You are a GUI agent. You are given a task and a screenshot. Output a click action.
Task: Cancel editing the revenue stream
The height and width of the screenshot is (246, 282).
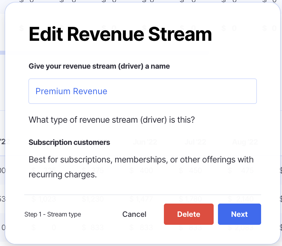click(x=134, y=214)
